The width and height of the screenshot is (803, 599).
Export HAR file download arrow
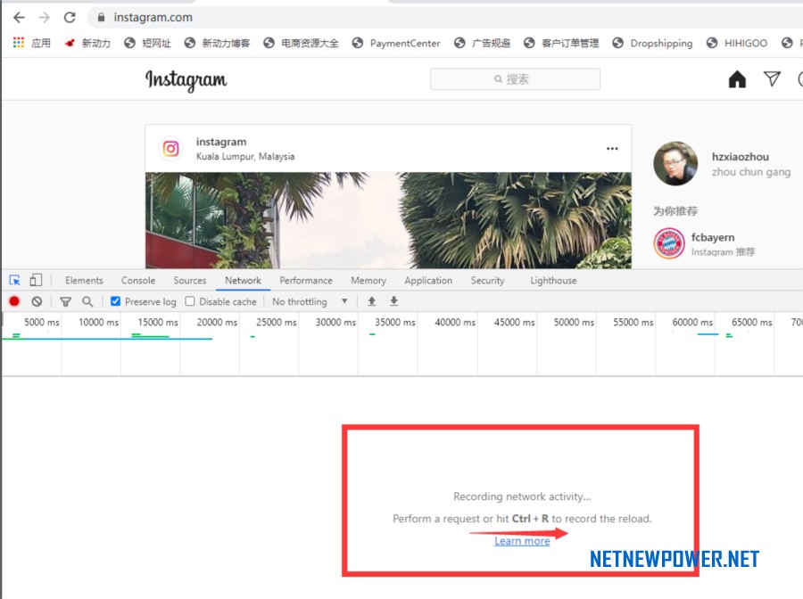(x=393, y=301)
